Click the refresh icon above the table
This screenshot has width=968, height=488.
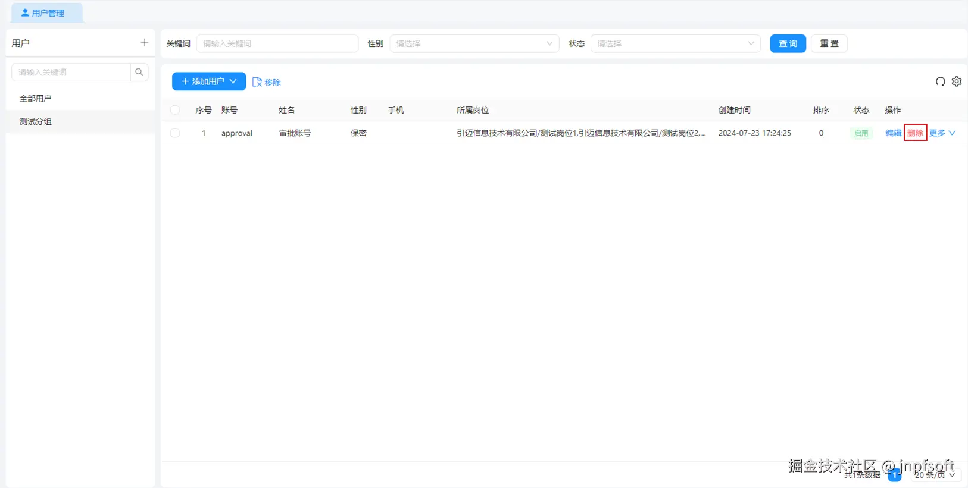940,81
